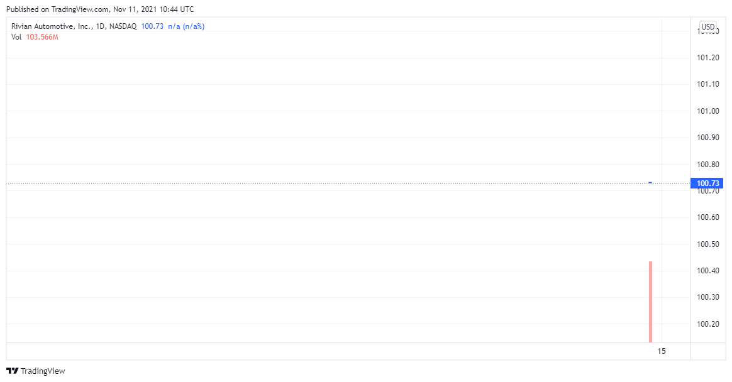
Task: Click the 101.00 price axis label
Action: [707, 111]
